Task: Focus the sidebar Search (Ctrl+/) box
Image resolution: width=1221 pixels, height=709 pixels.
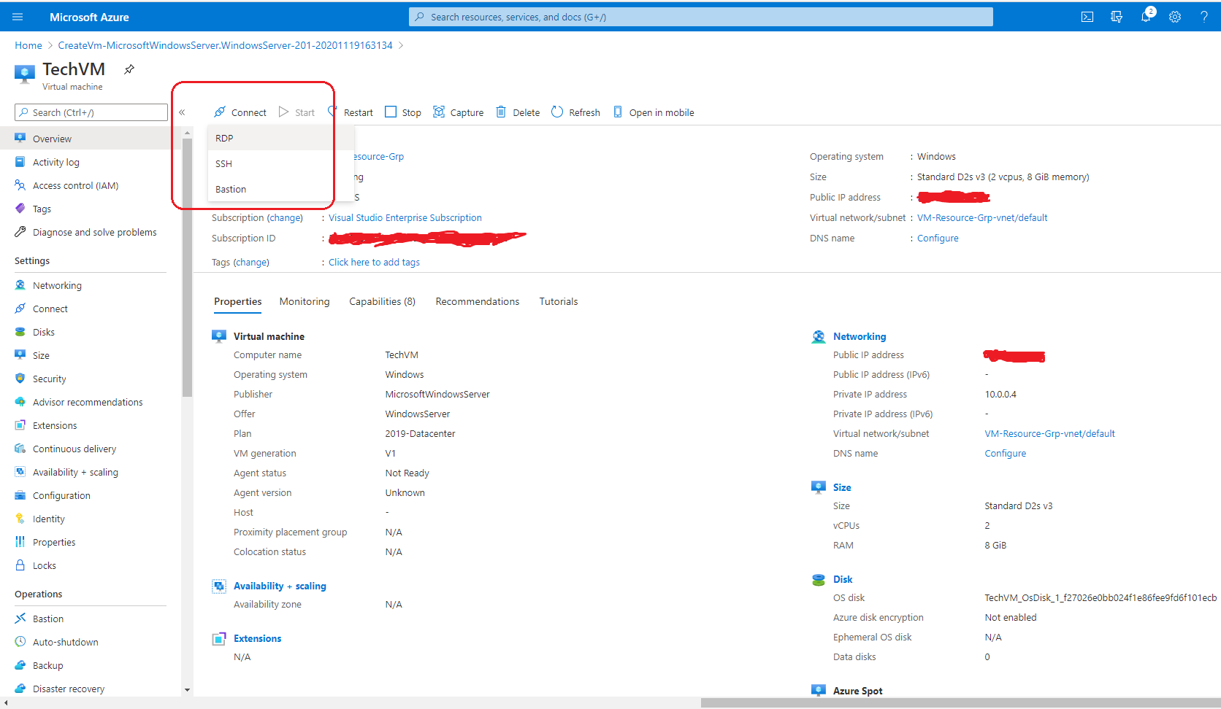Action: (91, 112)
